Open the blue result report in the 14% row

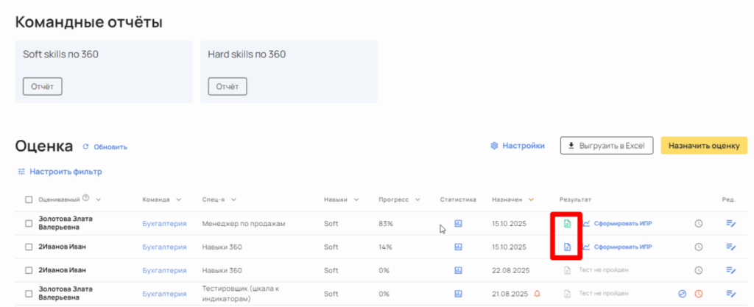point(567,247)
